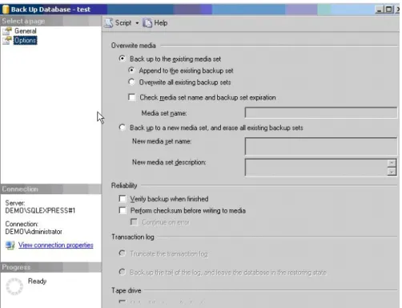Click description field scroll up arrow

click(x=392, y=163)
